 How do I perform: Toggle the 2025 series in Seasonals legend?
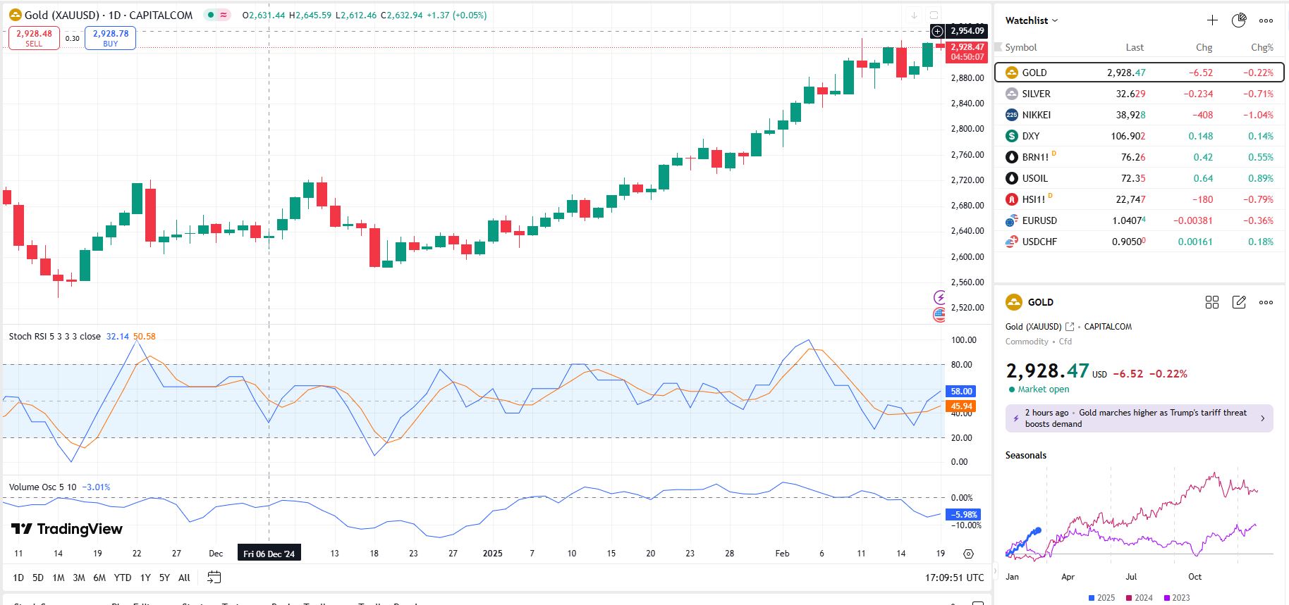click(x=1101, y=598)
